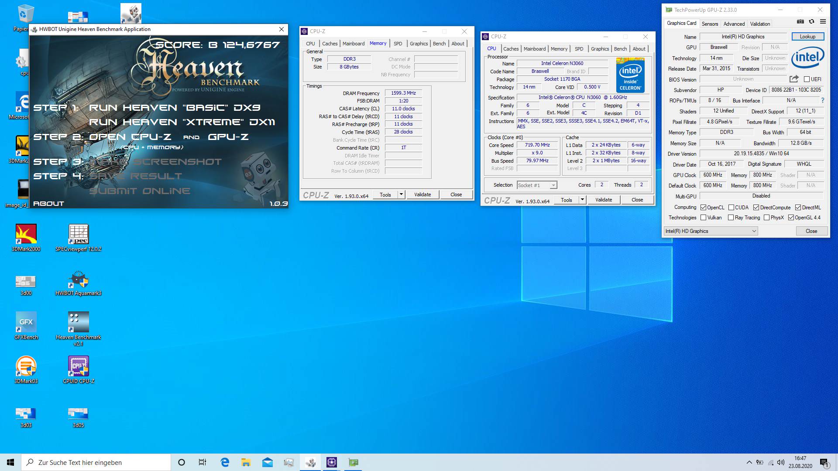
Task: Click OPEN CPU-Z in Heaven app
Action: [x=130, y=137]
